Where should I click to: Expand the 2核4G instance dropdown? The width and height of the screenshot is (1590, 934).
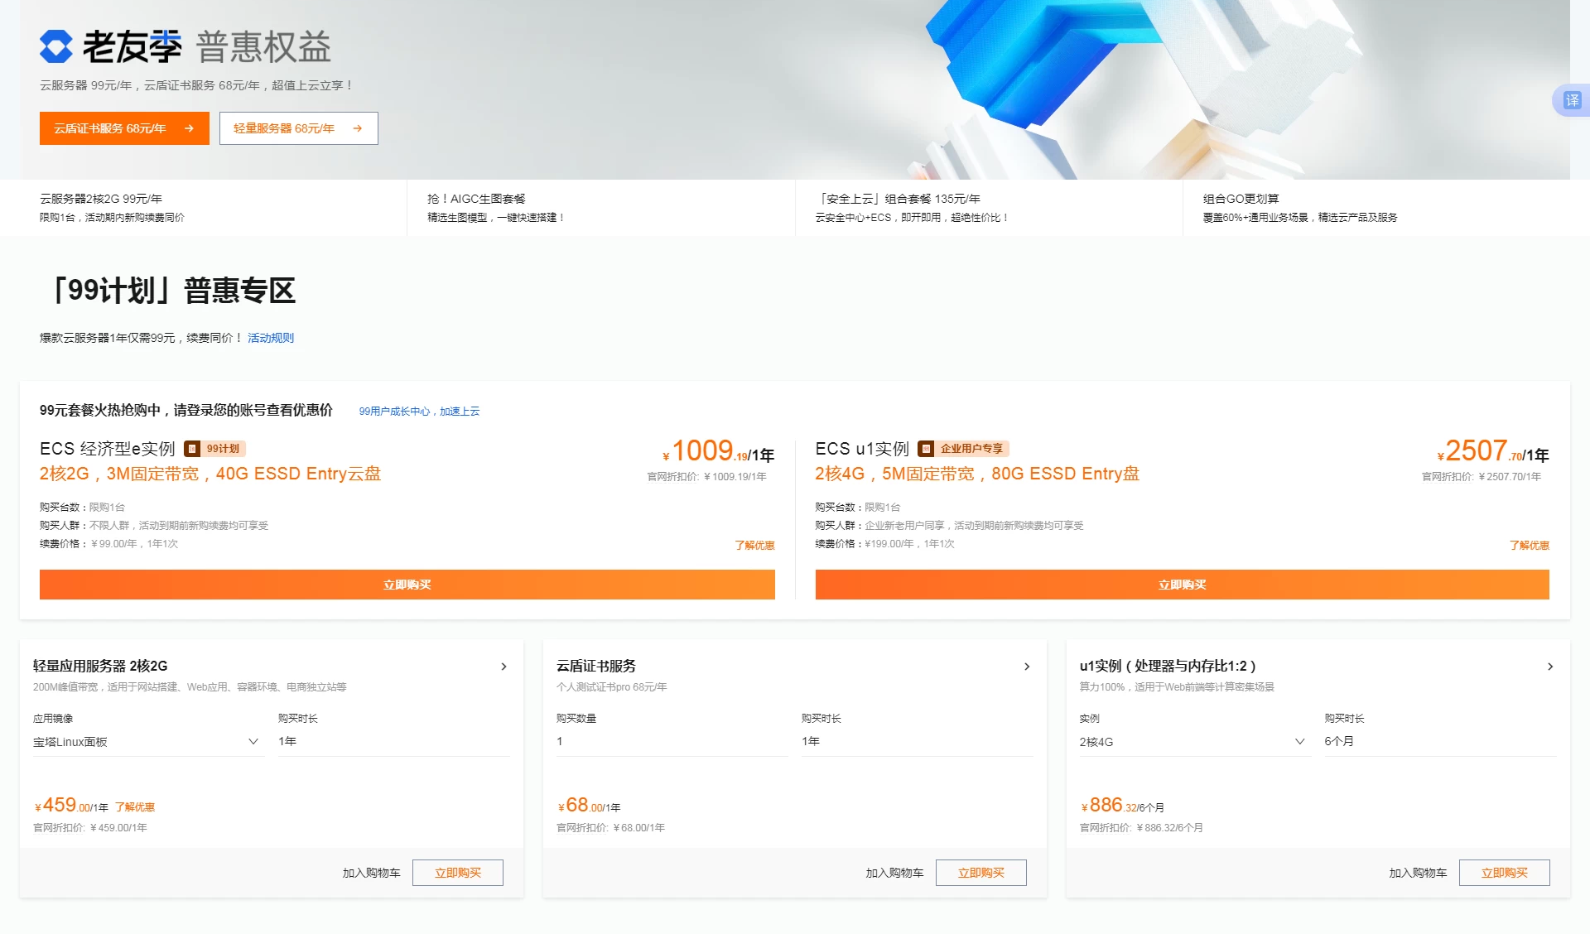click(1299, 742)
